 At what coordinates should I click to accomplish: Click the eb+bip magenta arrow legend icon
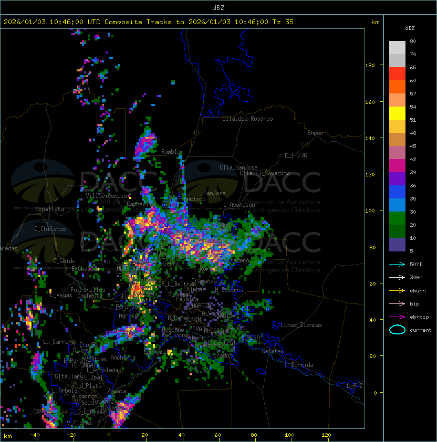click(397, 317)
